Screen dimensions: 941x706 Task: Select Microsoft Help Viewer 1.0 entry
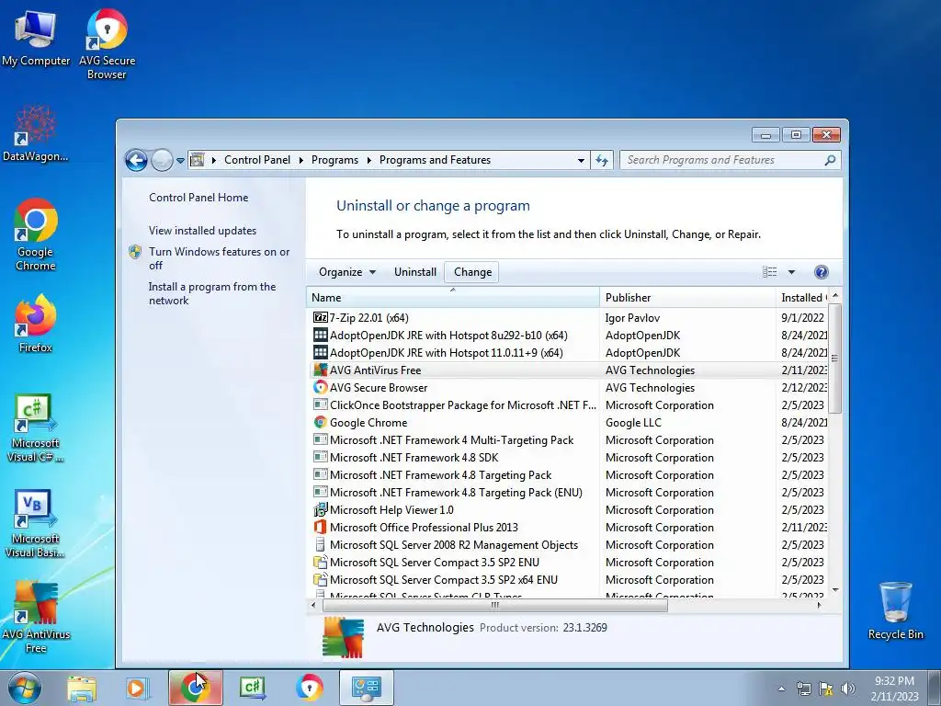pos(567,509)
